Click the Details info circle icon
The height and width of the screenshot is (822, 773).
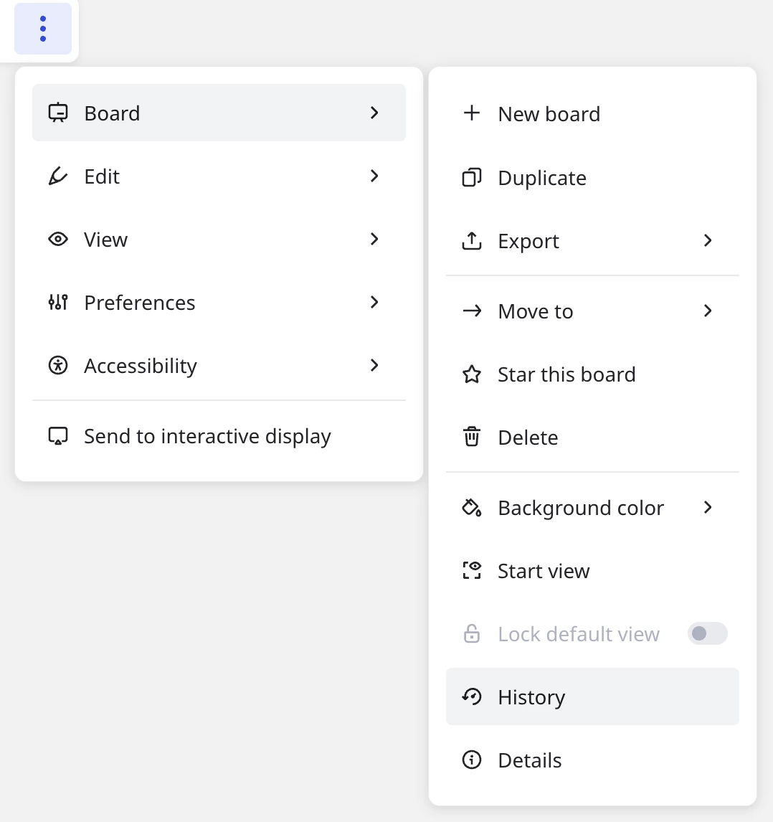coord(472,760)
